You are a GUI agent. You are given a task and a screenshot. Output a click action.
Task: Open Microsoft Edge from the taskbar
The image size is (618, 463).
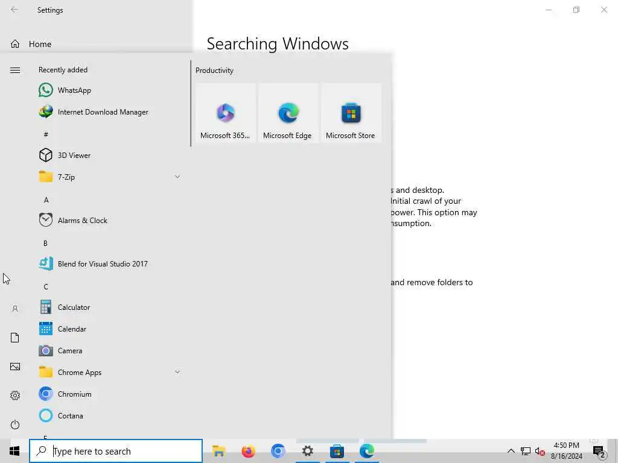click(x=366, y=451)
